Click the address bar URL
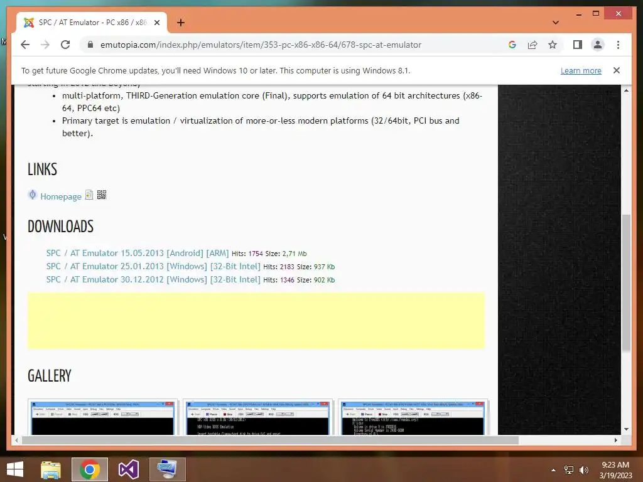The width and height of the screenshot is (643, 482). 261,45
